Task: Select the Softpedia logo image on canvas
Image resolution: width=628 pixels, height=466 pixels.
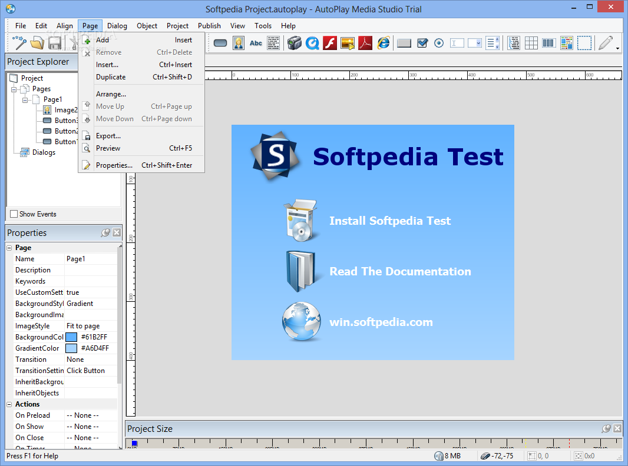Action: click(x=275, y=156)
